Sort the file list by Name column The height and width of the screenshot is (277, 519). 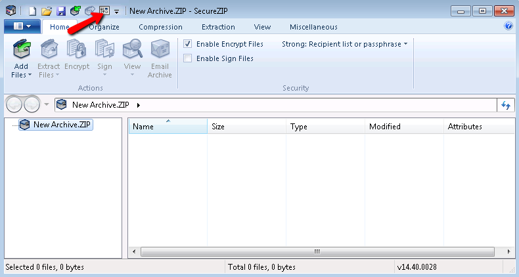(167, 127)
